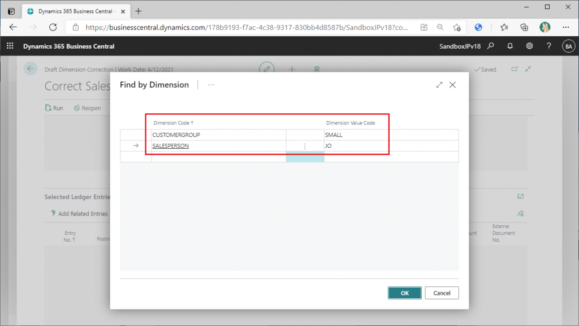Open the settings gear menu
Viewport: 579px width, 326px height.
pyautogui.click(x=529, y=46)
